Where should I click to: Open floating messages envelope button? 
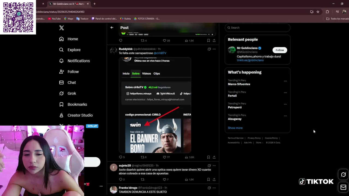pyautogui.click(x=343, y=187)
